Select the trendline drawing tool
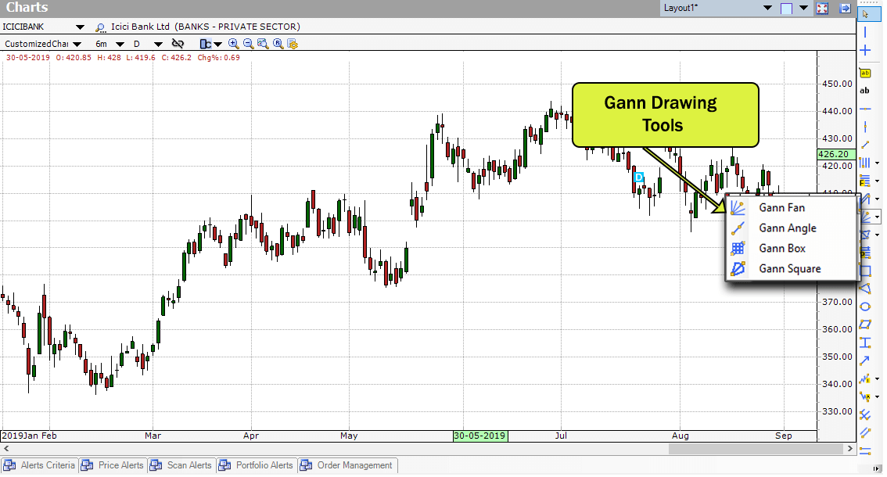This screenshot has width=887, height=477. coord(864,145)
